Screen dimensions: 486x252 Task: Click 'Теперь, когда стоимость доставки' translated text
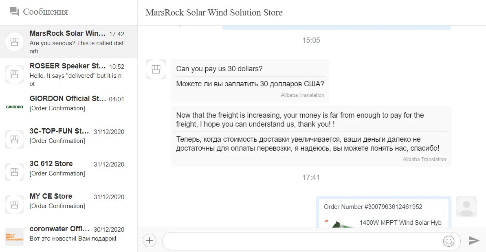tap(308, 144)
